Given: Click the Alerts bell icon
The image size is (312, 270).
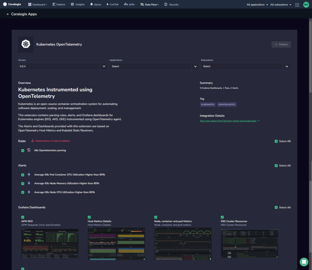Looking at the screenshot, I should 91,4.
